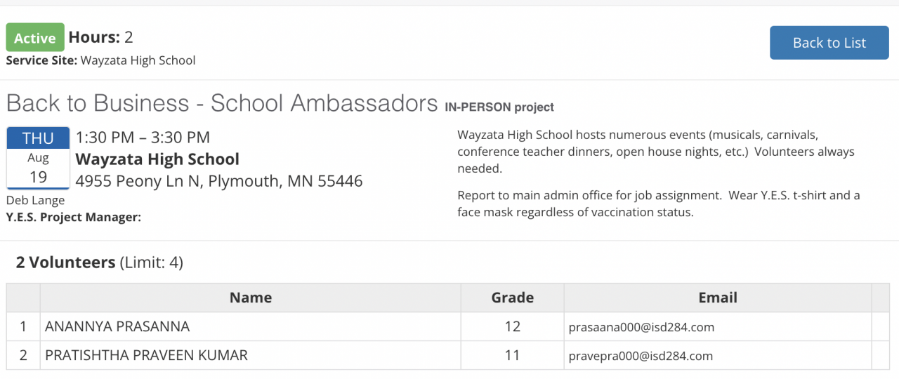Click the 4955 Peony Ln N address
This screenshot has height=379, width=899.
tap(219, 181)
